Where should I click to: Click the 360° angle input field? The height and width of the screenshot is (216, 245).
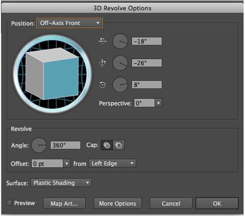click(x=65, y=145)
